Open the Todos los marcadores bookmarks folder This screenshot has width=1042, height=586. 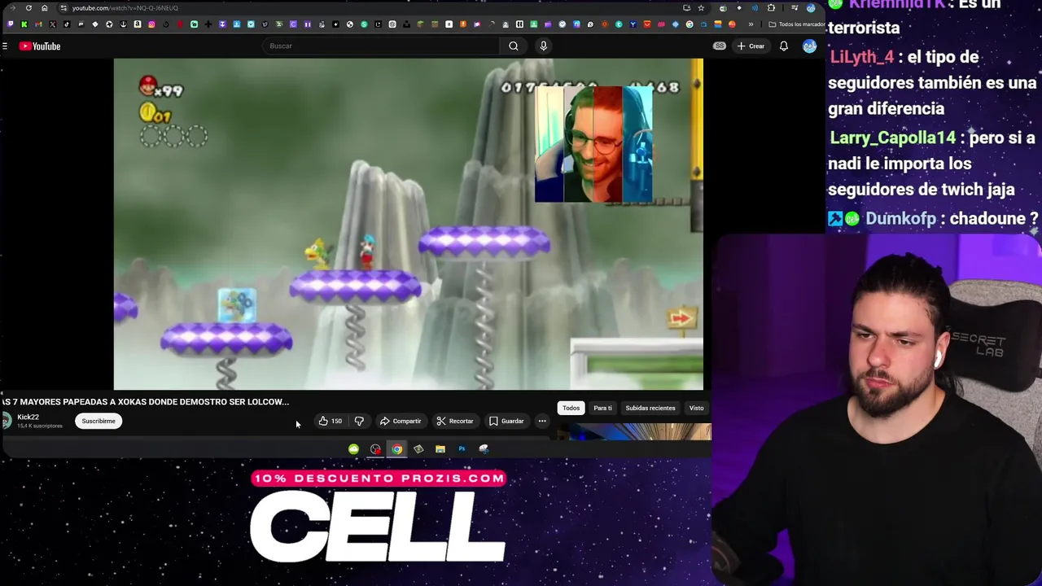[x=796, y=24]
